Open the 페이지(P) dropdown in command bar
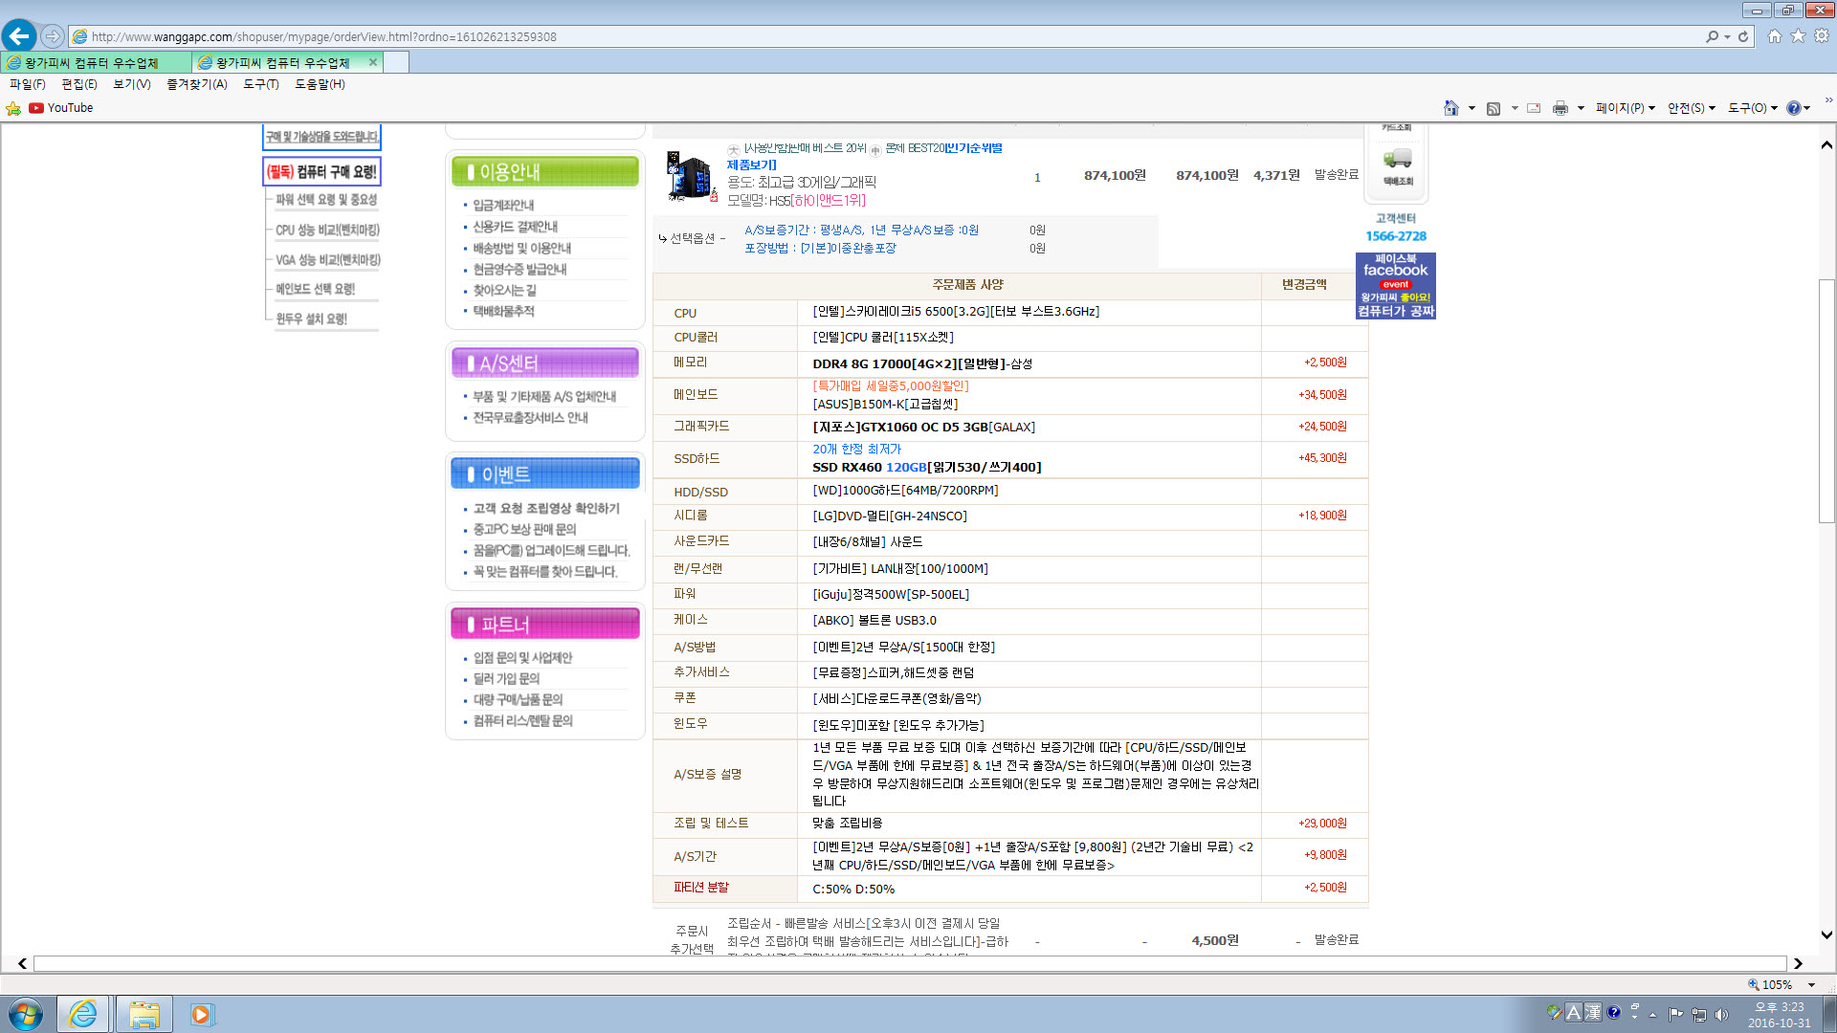This screenshot has width=1837, height=1033. click(x=1625, y=108)
